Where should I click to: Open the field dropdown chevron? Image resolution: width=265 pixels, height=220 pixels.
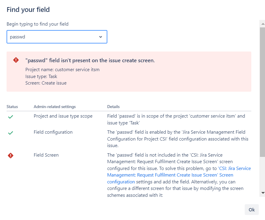click(100, 37)
